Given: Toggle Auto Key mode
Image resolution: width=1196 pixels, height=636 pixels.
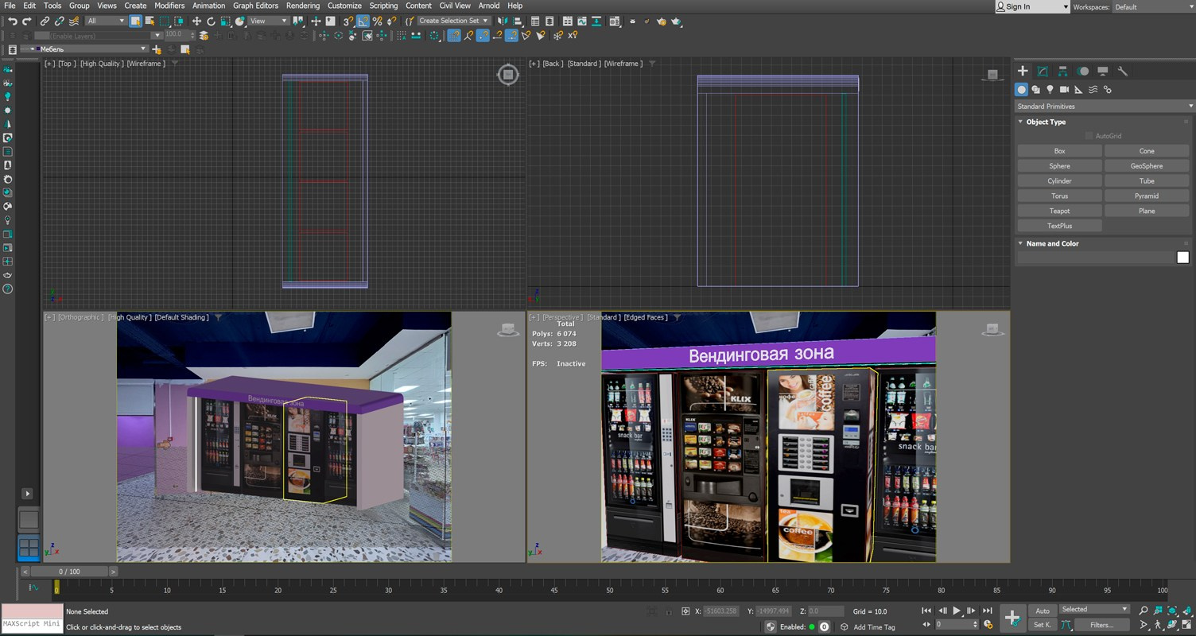Looking at the screenshot, I should 1043,611.
